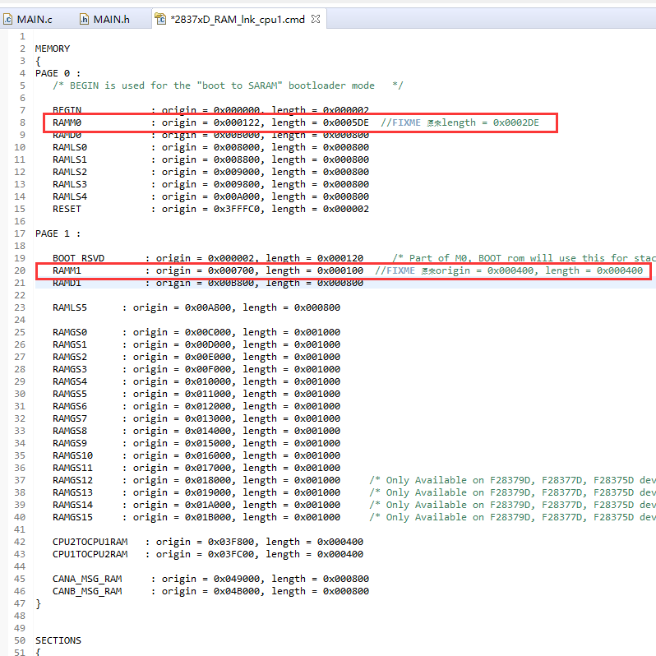Click the RAMLS0 memory entry
This screenshot has width=656, height=656.
[x=70, y=147]
